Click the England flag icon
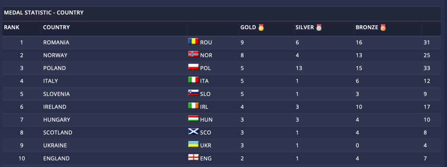 [x=193, y=157]
